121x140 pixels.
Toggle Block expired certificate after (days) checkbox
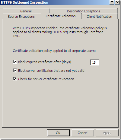(x=15, y=62)
